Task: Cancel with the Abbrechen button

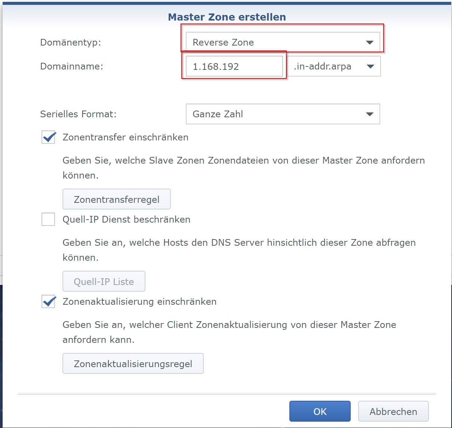Action: point(393,411)
